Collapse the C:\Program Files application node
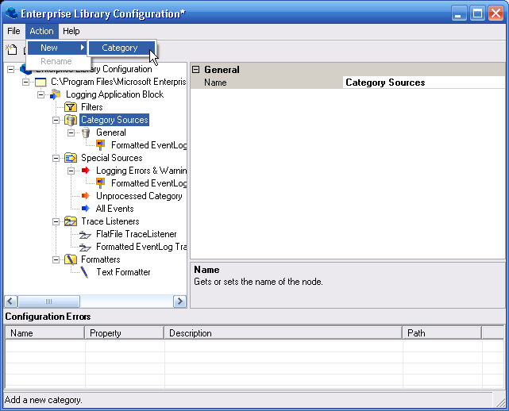509x411 pixels. (25, 82)
